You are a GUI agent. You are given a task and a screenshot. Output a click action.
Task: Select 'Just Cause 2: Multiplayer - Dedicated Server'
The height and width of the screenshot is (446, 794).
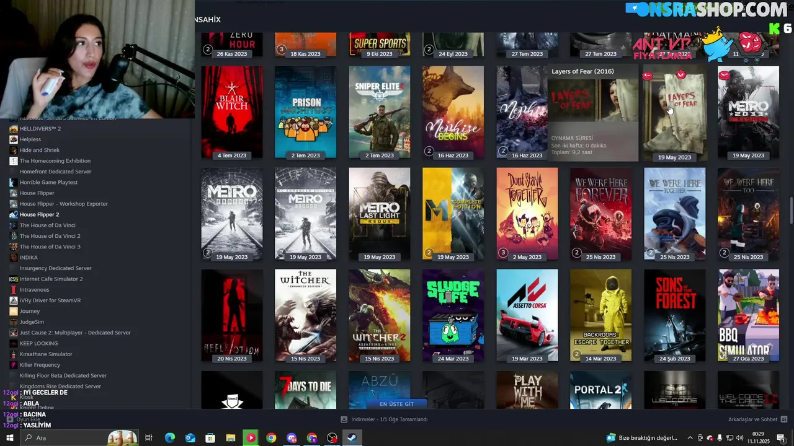tap(75, 333)
